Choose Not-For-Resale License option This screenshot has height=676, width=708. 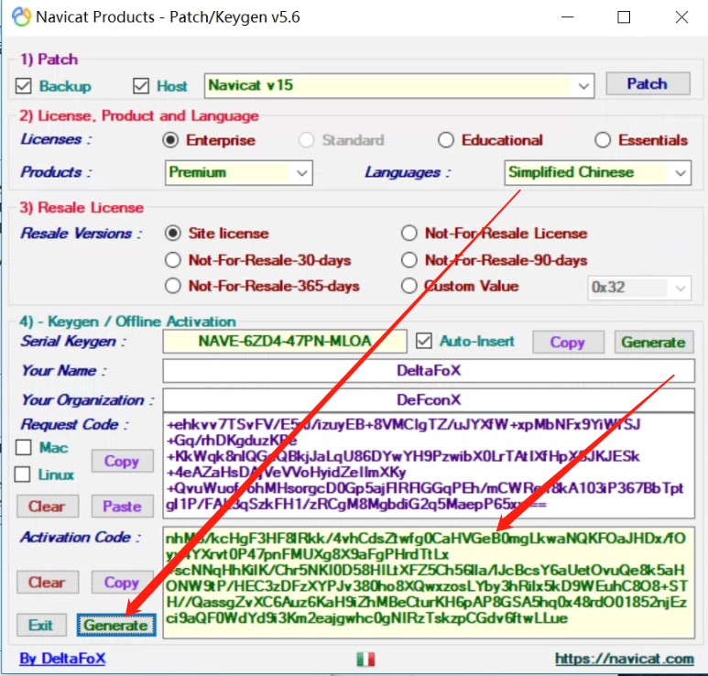click(x=409, y=234)
